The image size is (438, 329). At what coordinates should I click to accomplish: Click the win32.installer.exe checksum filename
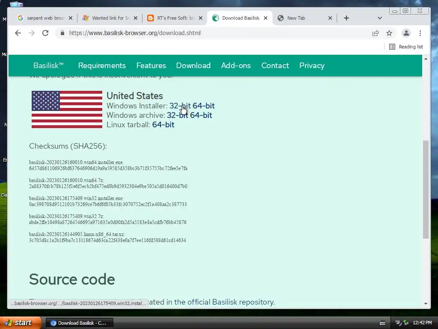pyautogui.click(x=76, y=198)
